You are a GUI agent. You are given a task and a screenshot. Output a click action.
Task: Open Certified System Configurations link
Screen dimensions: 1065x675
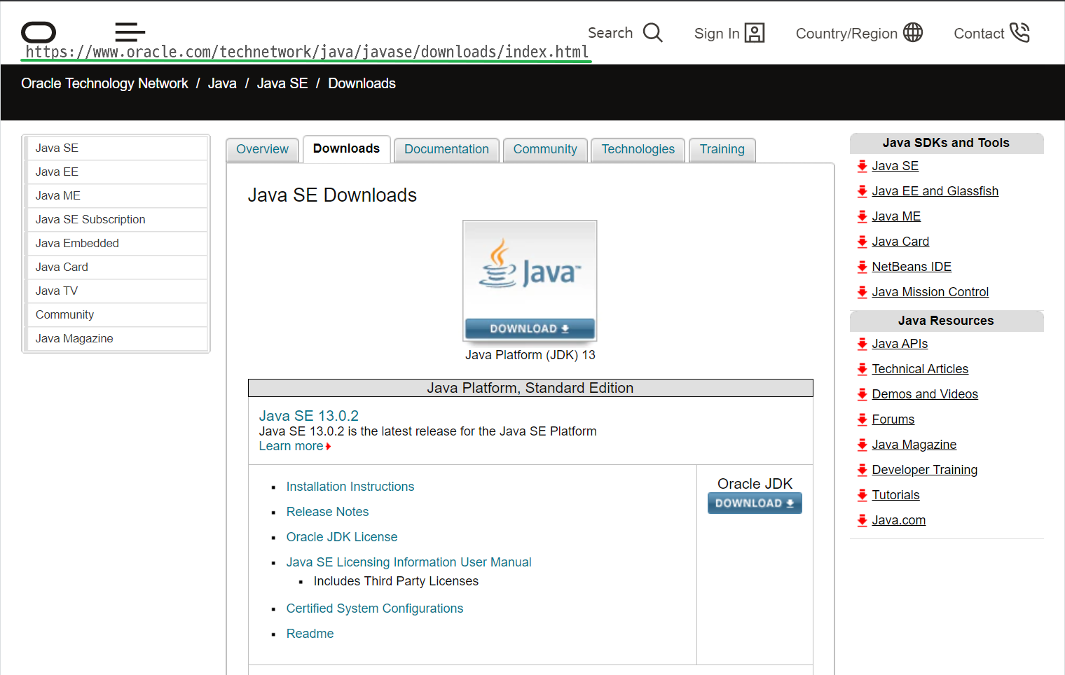[x=375, y=608]
